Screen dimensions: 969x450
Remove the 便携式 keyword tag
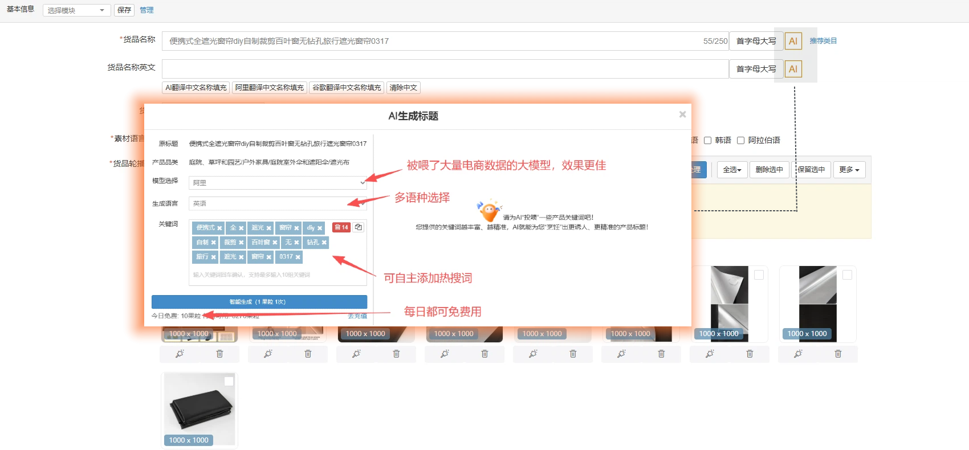[x=219, y=228]
